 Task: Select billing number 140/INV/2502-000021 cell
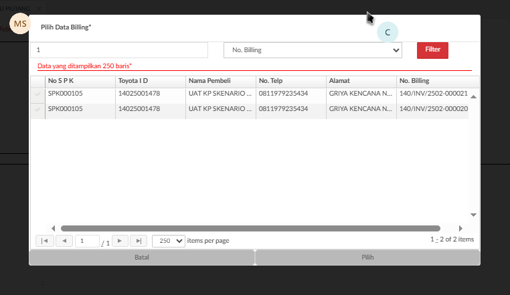click(x=433, y=94)
